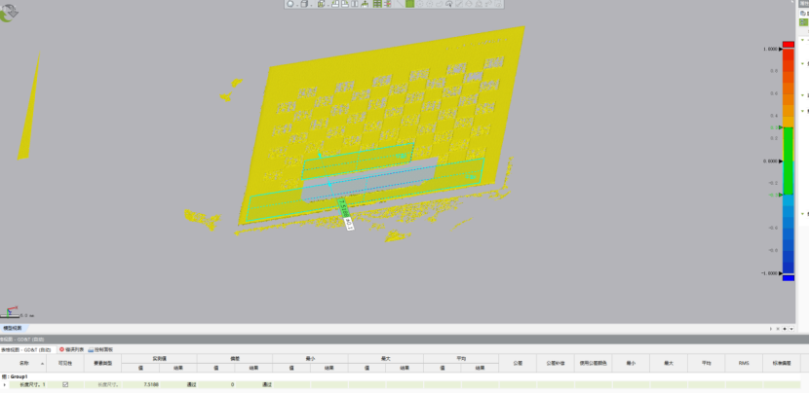The width and height of the screenshot is (810, 393).
Task: Click the green upper tolerance marker
Action: click(x=780, y=127)
